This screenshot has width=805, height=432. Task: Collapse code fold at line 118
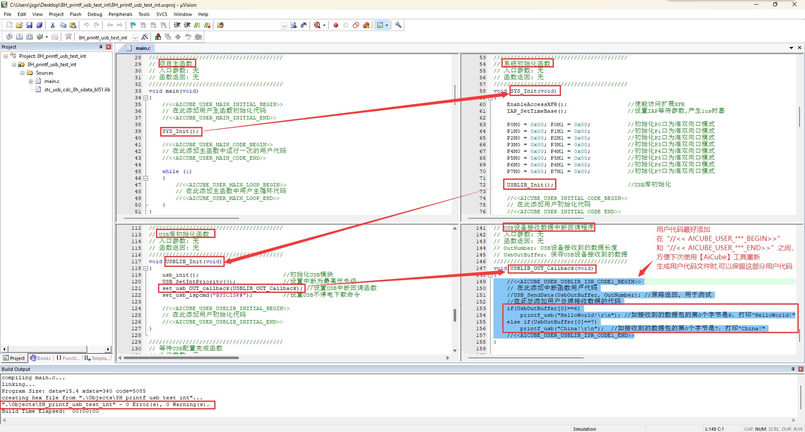[145, 268]
